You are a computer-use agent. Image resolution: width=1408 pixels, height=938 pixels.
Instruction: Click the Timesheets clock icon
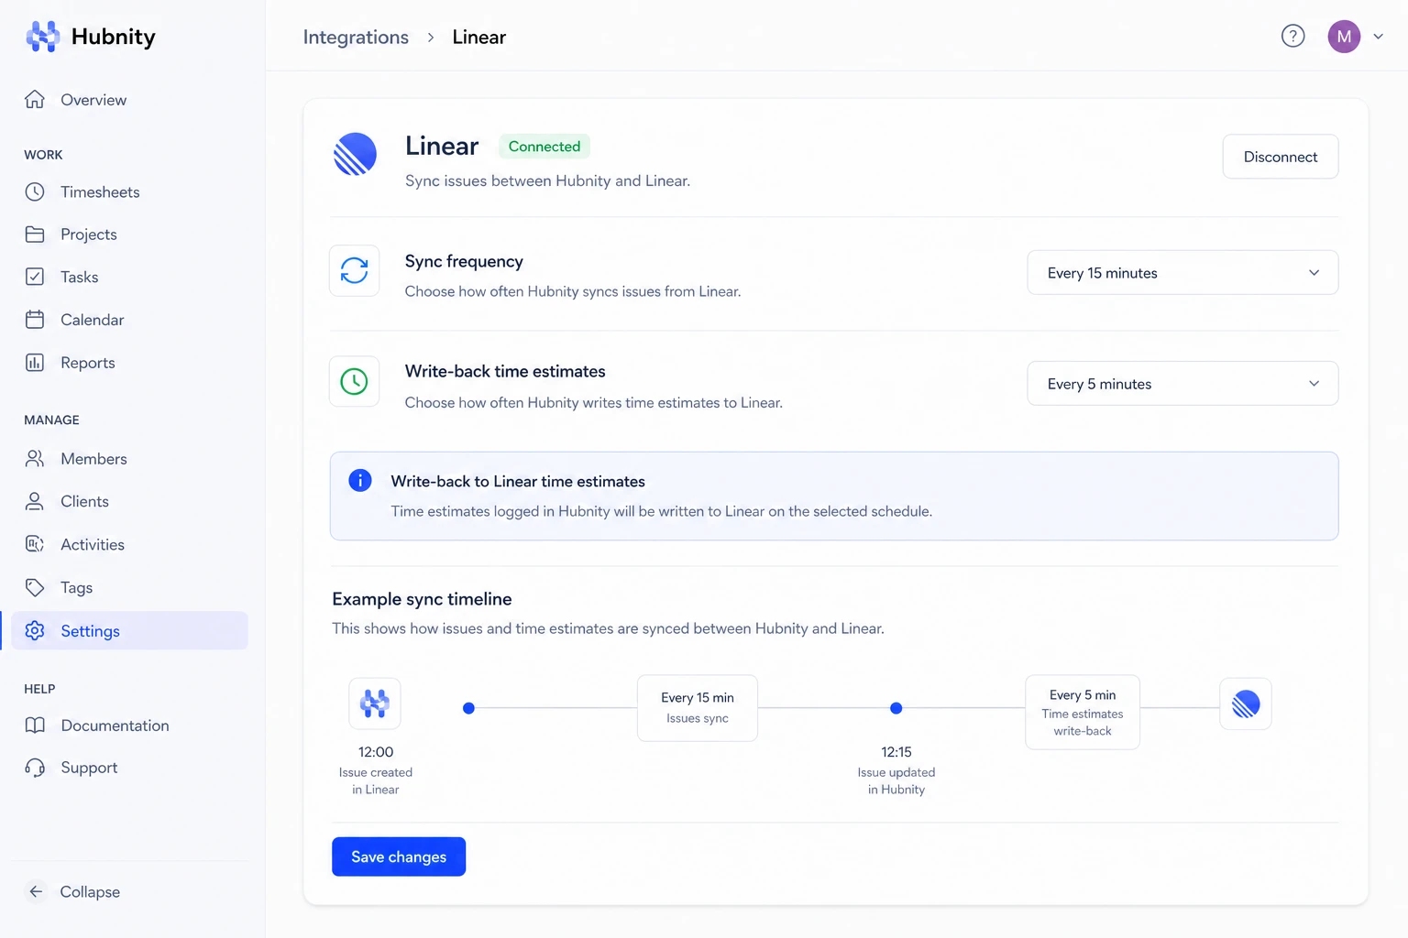[x=35, y=192]
